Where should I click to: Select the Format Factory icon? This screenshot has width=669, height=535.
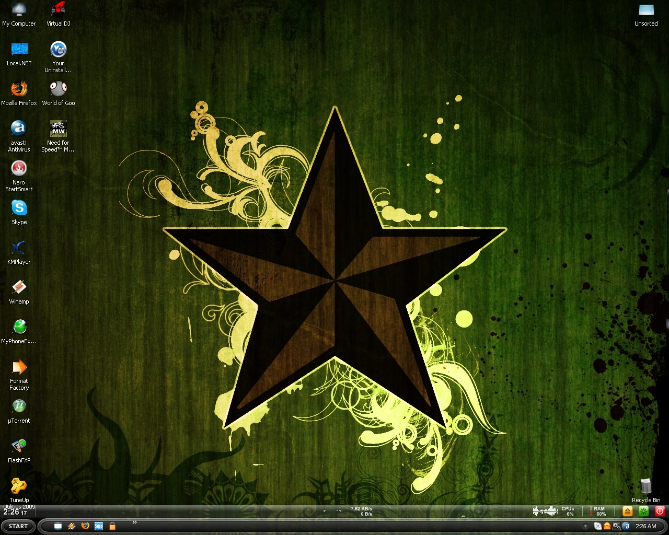tap(19, 368)
